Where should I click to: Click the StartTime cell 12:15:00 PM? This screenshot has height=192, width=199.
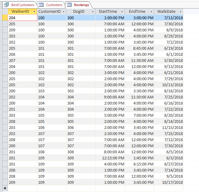[x=110, y=158]
